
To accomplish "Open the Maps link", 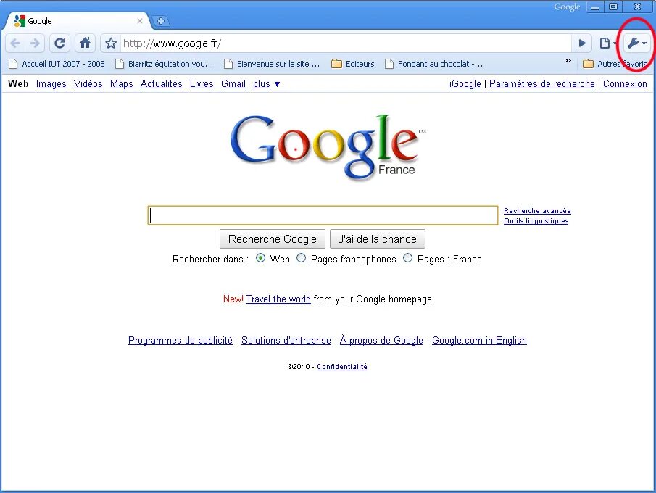I will click(121, 83).
